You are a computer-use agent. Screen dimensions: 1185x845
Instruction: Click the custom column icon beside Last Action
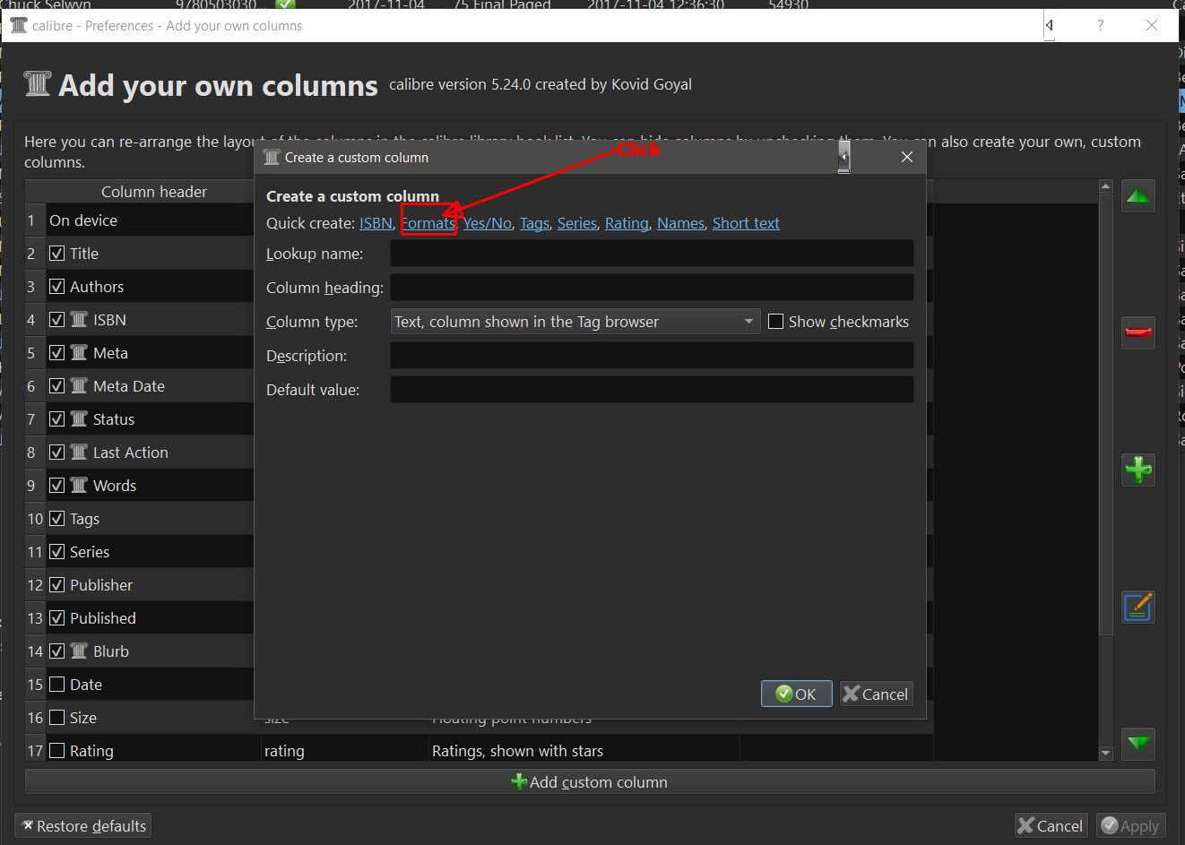pos(79,453)
